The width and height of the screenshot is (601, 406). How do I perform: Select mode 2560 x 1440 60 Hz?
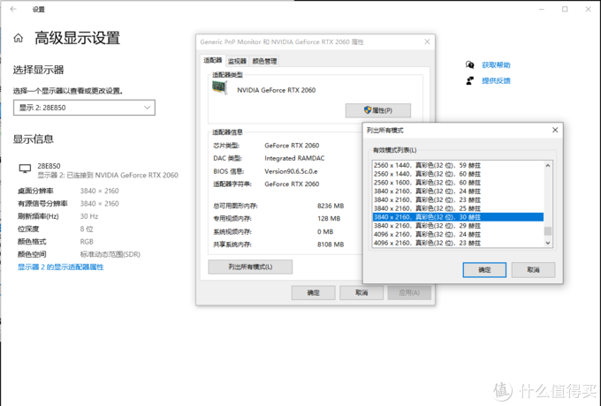pyautogui.click(x=458, y=174)
